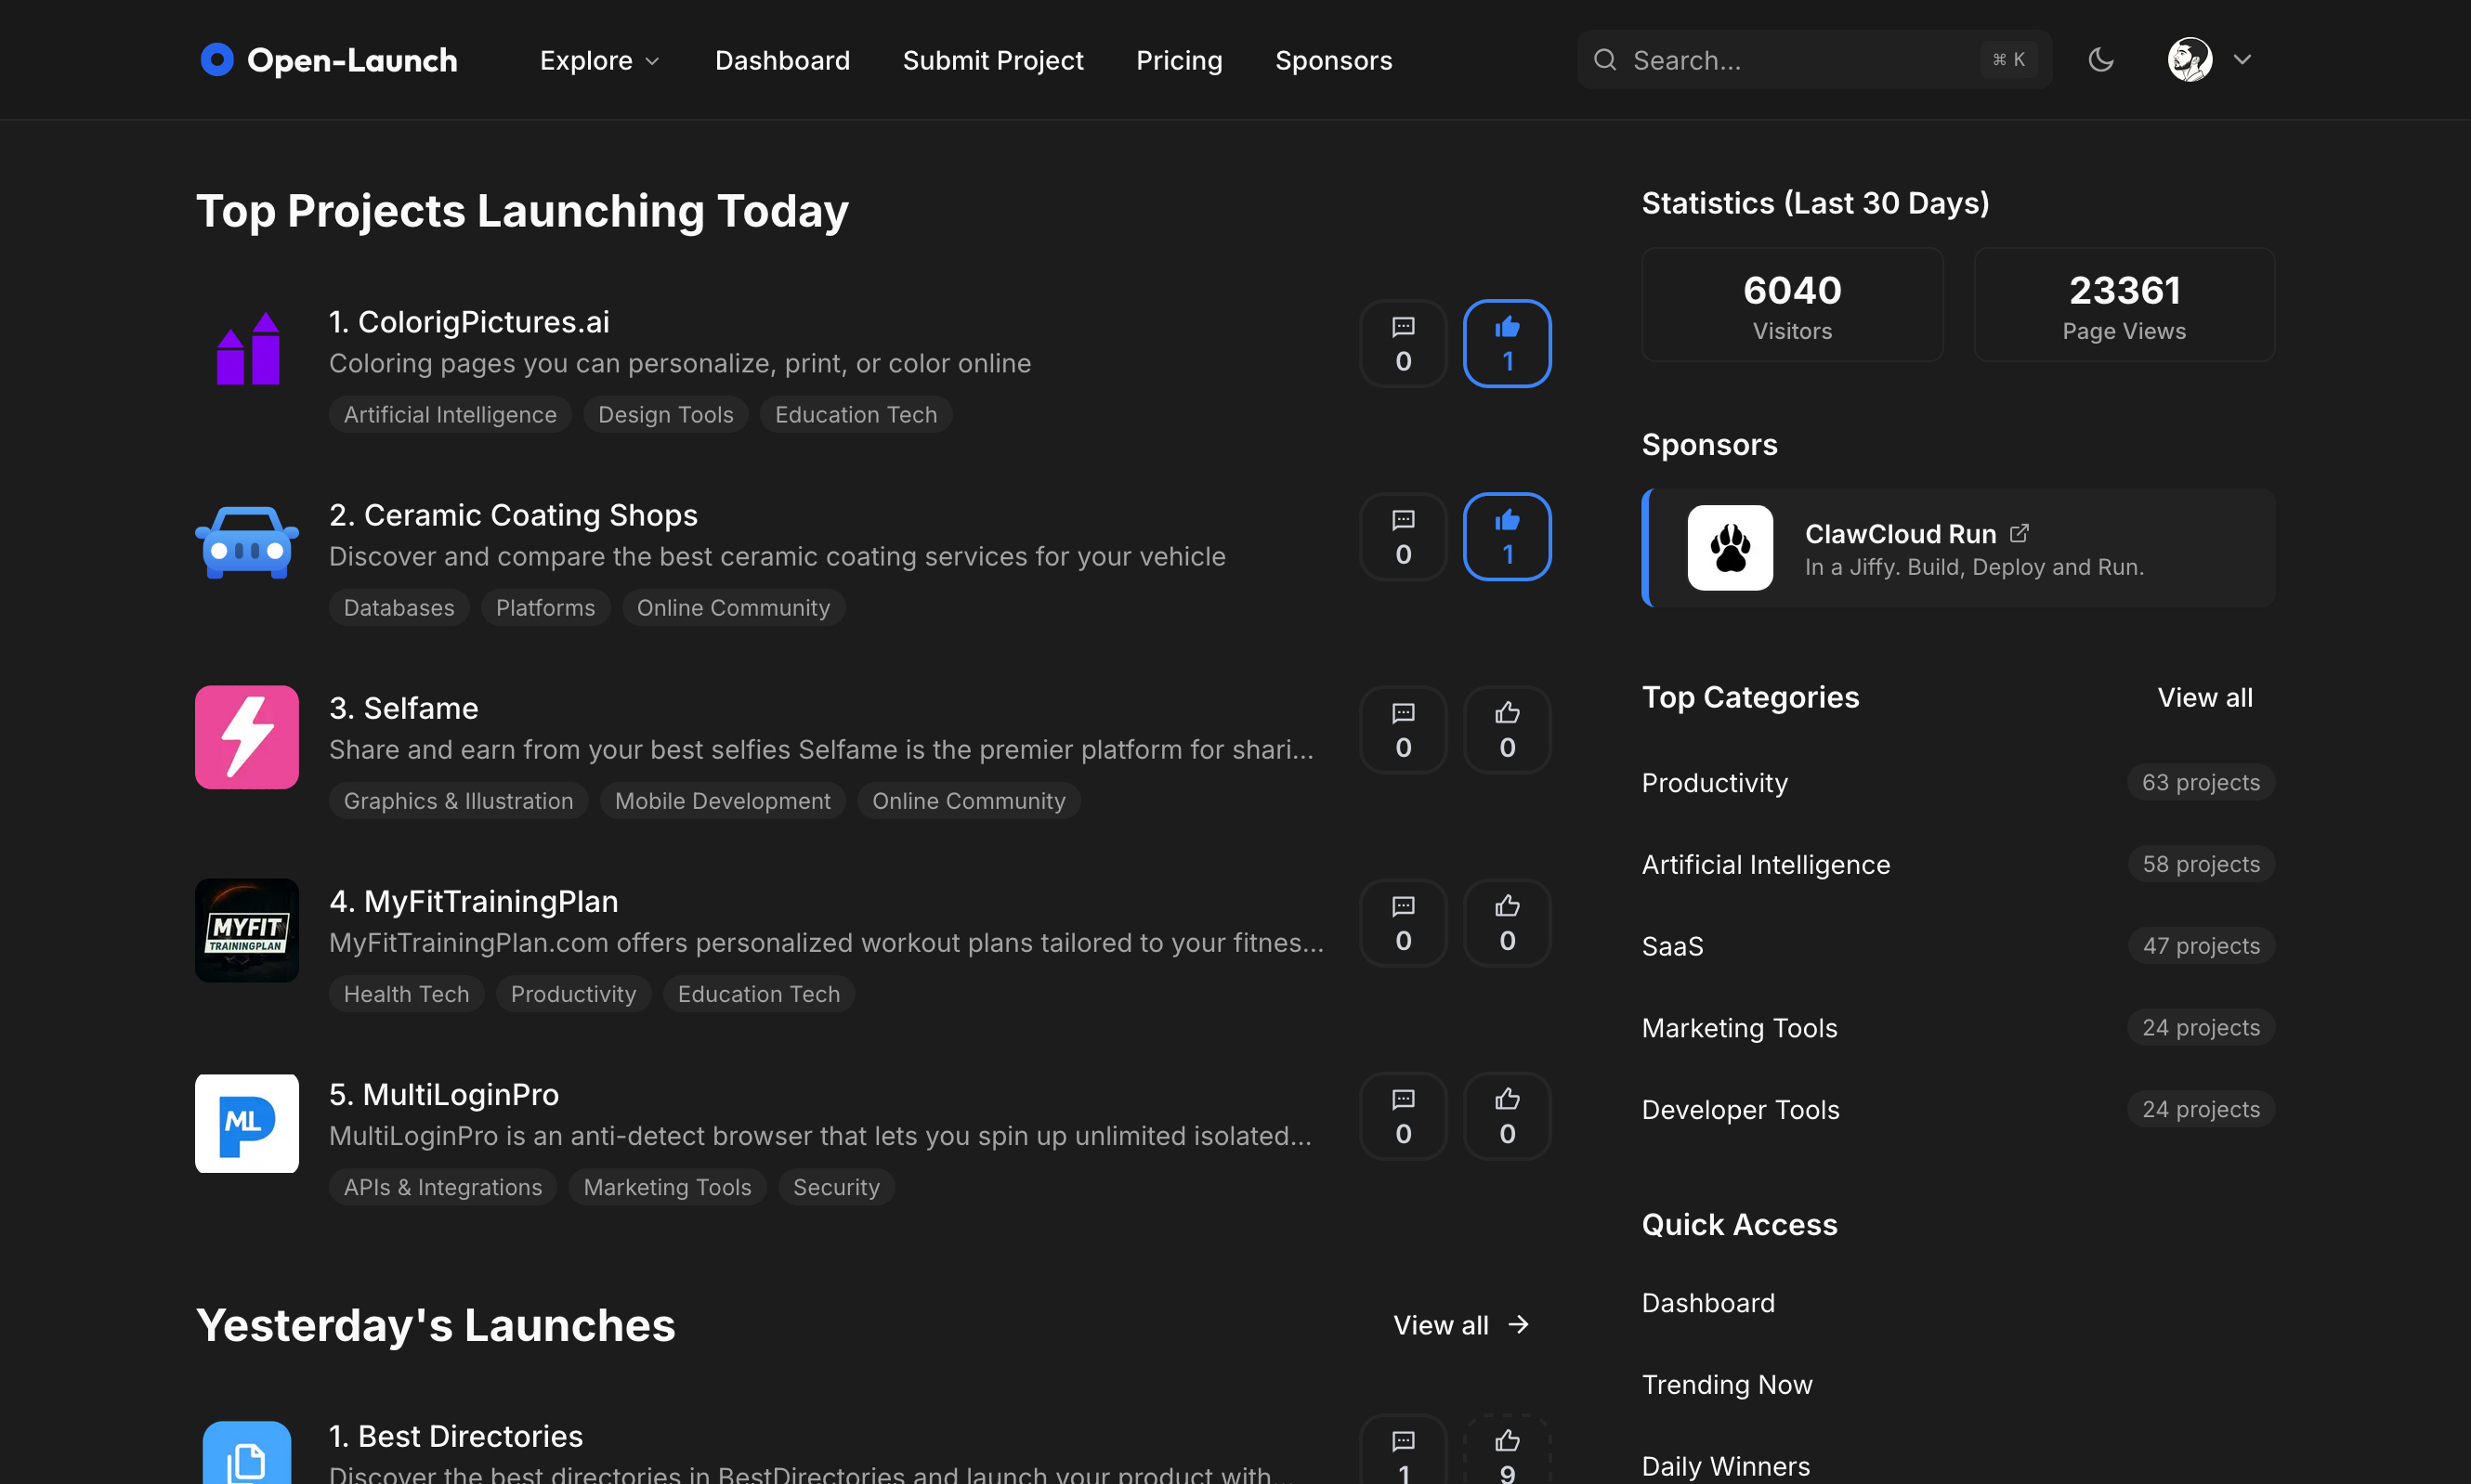This screenshot has width=2471, height=1484.
Task: Open ColorigPictures.ai project title
Action: [469, 322]
